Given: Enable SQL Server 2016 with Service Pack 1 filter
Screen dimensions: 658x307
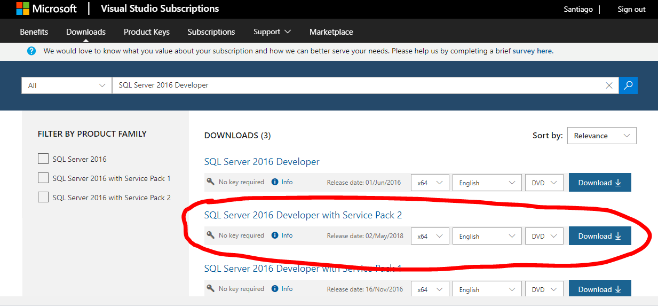Looking at the screenshot, I should pyautogui.click(x=43, y=178).
